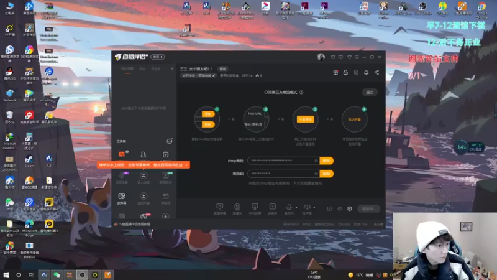Expand the speaker options arrow
This screenshot has height=280, width=497.
(314, 208)
